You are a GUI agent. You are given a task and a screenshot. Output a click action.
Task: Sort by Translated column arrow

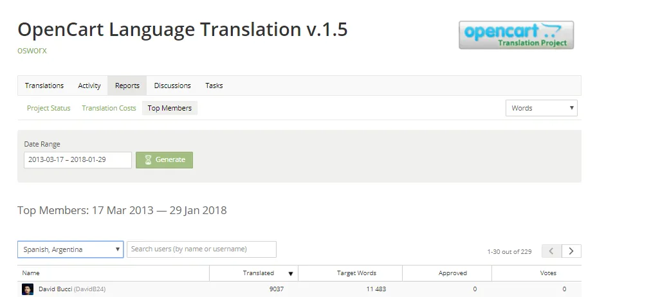point(290,274)
